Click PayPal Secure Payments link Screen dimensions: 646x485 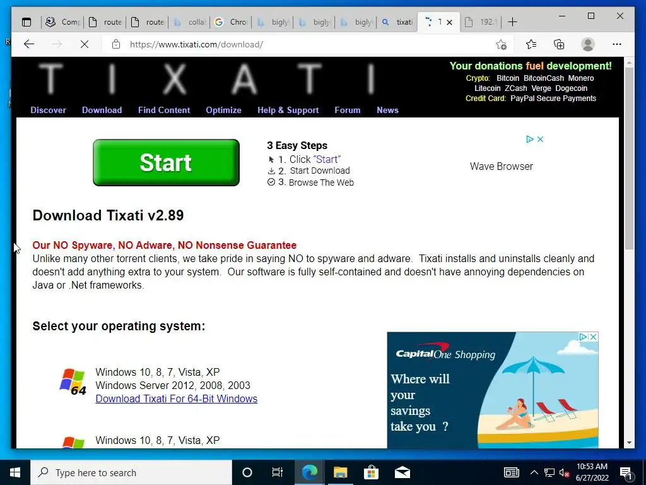tap(553, 99)
